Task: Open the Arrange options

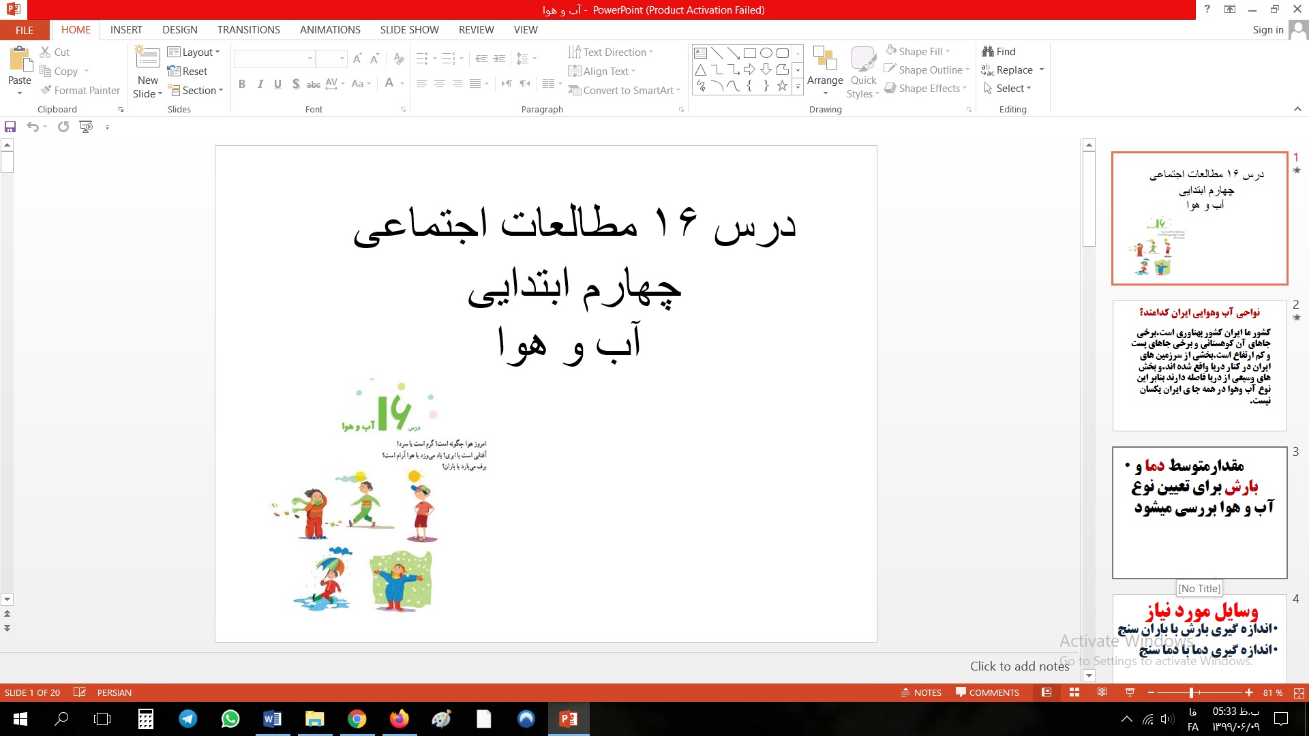Action: pyautogui.click(x=826, y=71)
